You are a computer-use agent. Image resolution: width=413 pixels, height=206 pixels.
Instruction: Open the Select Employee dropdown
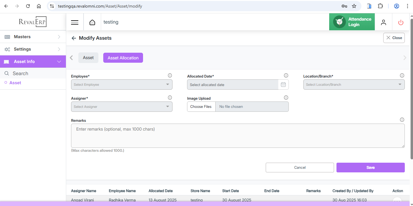click(121, 85)
